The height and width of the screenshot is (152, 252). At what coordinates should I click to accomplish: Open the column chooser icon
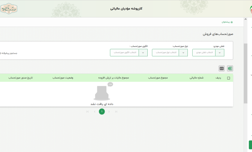click(222, 68)
